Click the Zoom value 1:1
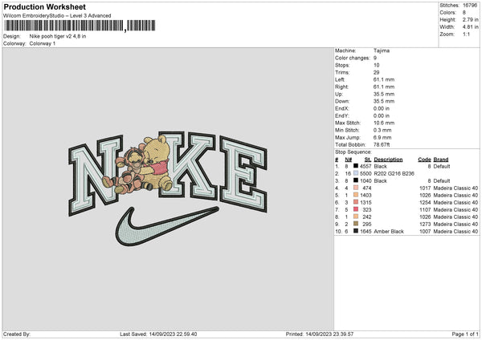 466,34
